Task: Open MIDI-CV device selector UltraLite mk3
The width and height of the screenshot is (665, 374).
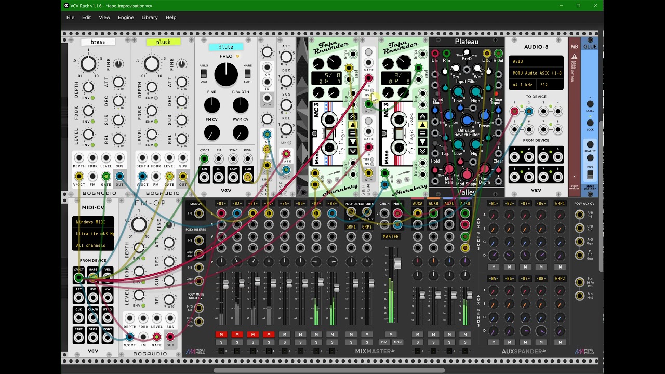Action: 93,234
